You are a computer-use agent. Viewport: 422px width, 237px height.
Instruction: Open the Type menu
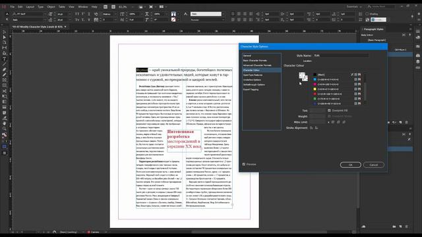click(40, 7)
